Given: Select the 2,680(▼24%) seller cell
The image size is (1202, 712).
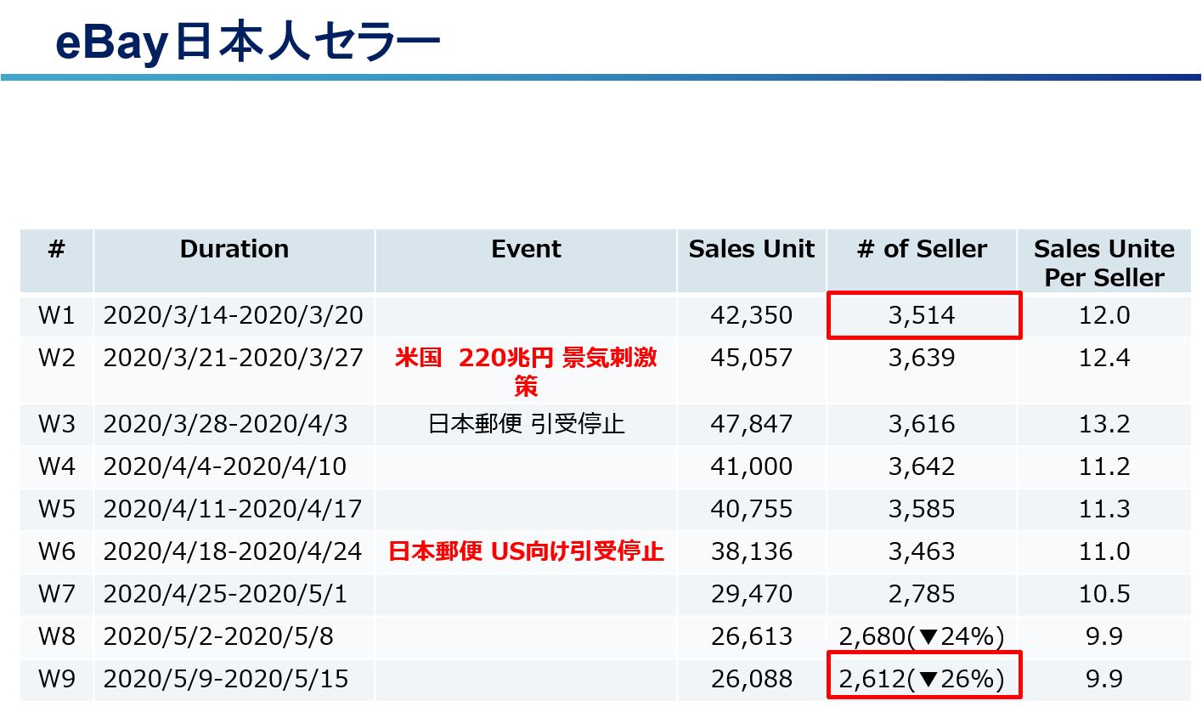Looking at the screenshot, I should 922,636.
